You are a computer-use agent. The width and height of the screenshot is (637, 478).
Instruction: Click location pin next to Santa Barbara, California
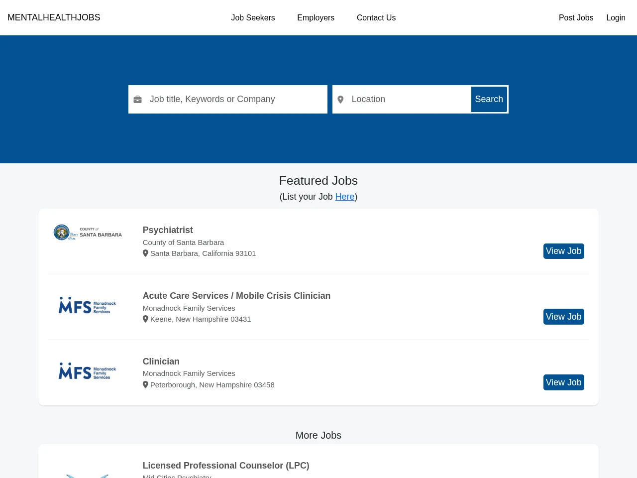[x=145, y=253]
